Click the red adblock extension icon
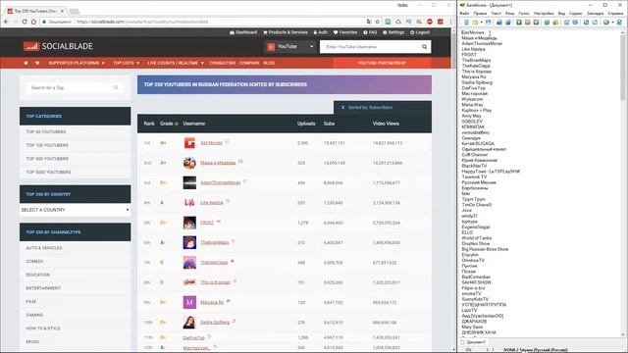 tap(430, 22)
